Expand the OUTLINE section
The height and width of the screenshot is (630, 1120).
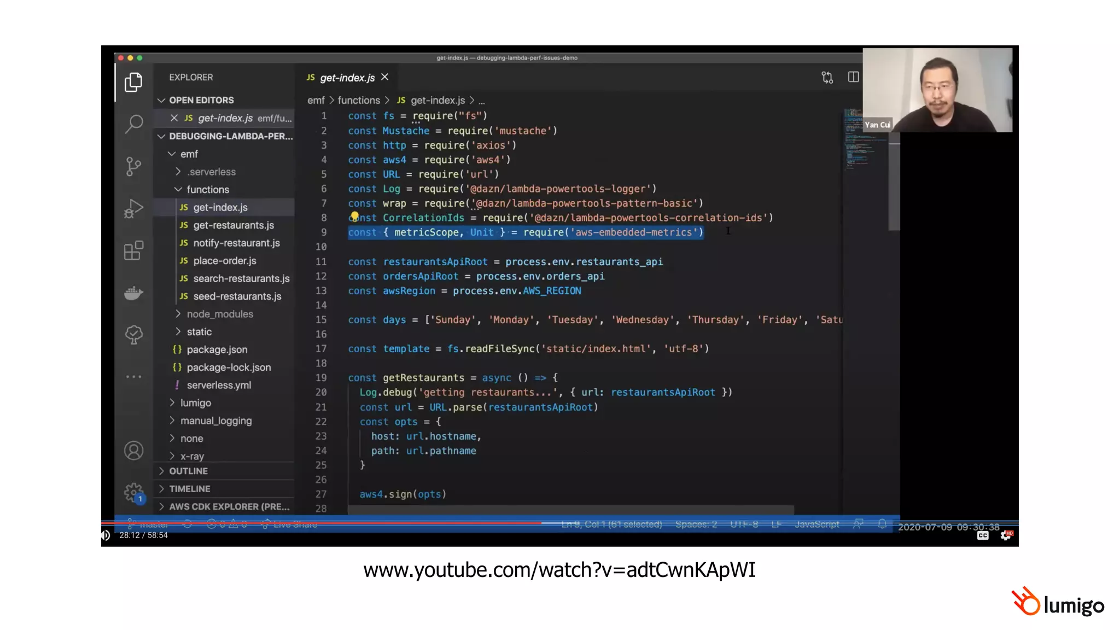click(x=188, y=471)
